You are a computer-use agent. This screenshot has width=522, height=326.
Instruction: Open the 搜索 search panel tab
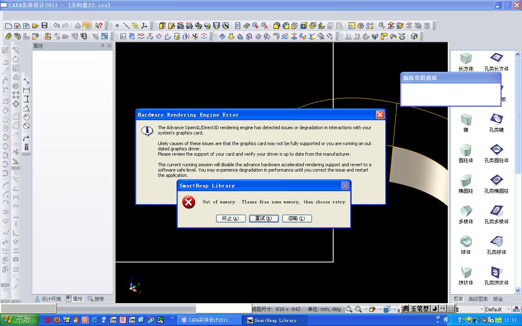click(96, 299)
